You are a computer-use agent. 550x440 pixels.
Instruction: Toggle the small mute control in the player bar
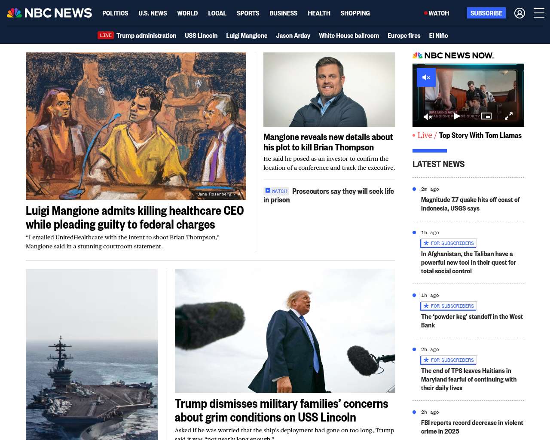tap(428, 116)
